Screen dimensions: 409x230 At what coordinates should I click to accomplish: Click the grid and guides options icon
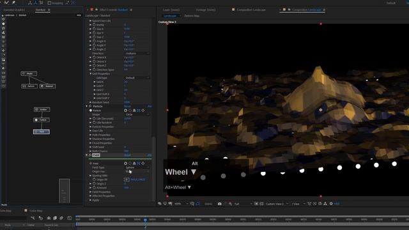(x=192, y=204)
